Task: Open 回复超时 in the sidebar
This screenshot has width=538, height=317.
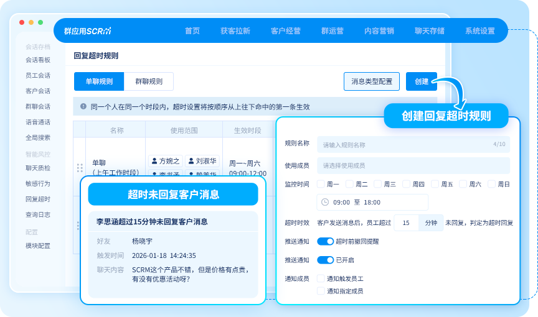Action: (38, 200)
